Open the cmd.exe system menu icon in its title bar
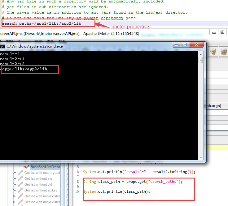The image size is (228, 206). [x=2, y=47]
